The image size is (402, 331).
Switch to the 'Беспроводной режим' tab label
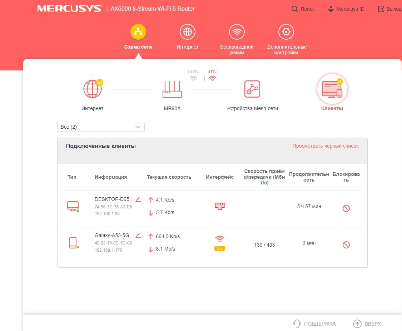pos(237,50)
